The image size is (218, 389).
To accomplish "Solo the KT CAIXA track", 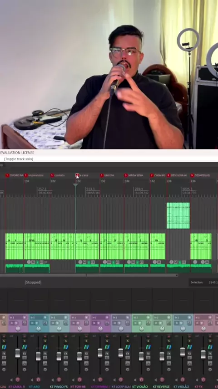I will [x=25, y=341].
